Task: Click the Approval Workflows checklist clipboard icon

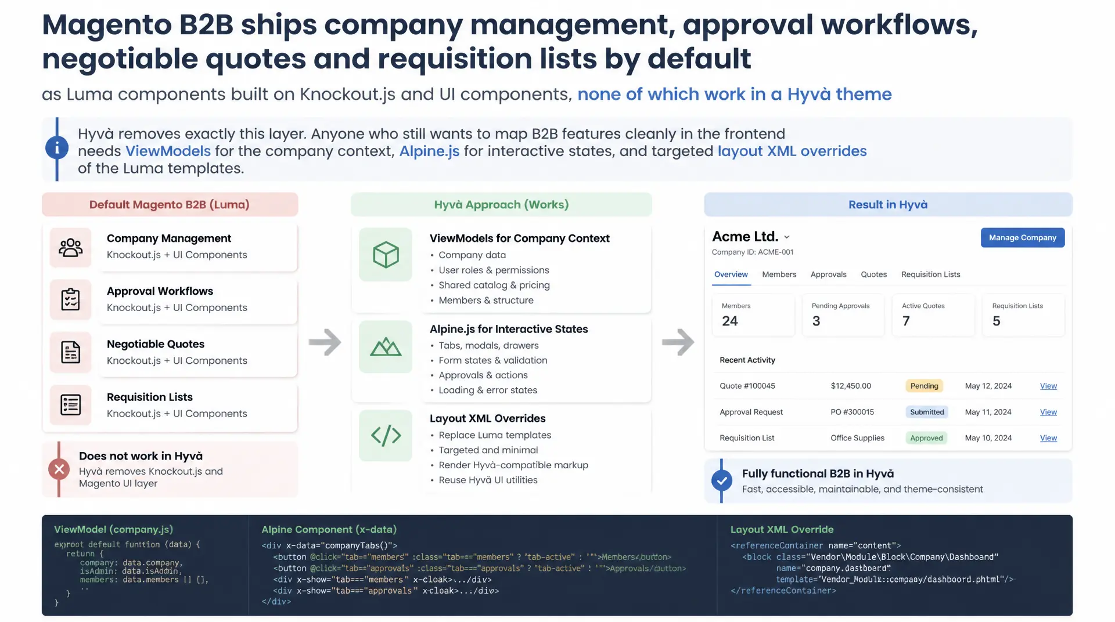Action: (x=70, y=299)
